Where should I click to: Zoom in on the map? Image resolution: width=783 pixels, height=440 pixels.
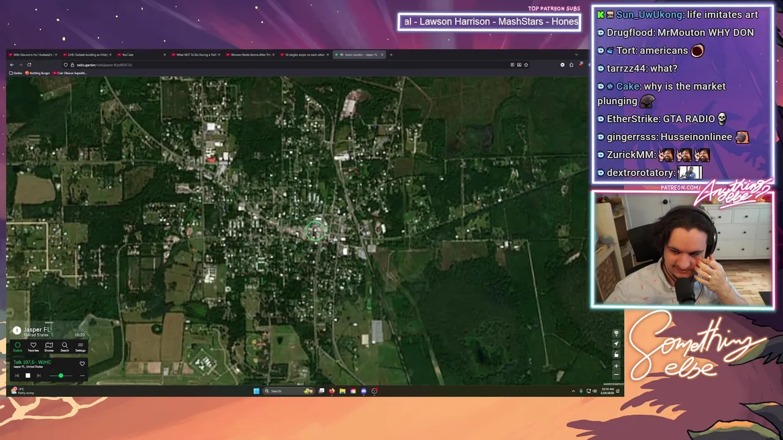click(616, 366)
